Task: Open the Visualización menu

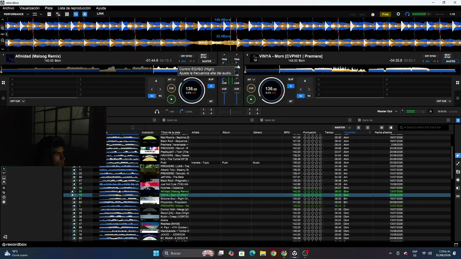Action: (x=30, y=8)
